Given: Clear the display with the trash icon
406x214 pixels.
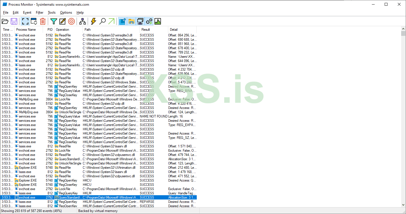Looking at the screenshot, I should pos(43,21).
